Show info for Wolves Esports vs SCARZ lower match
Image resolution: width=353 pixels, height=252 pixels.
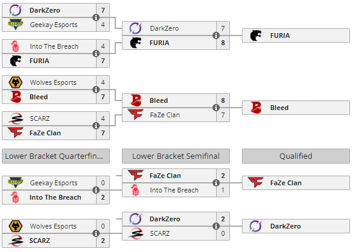[96, 233]
